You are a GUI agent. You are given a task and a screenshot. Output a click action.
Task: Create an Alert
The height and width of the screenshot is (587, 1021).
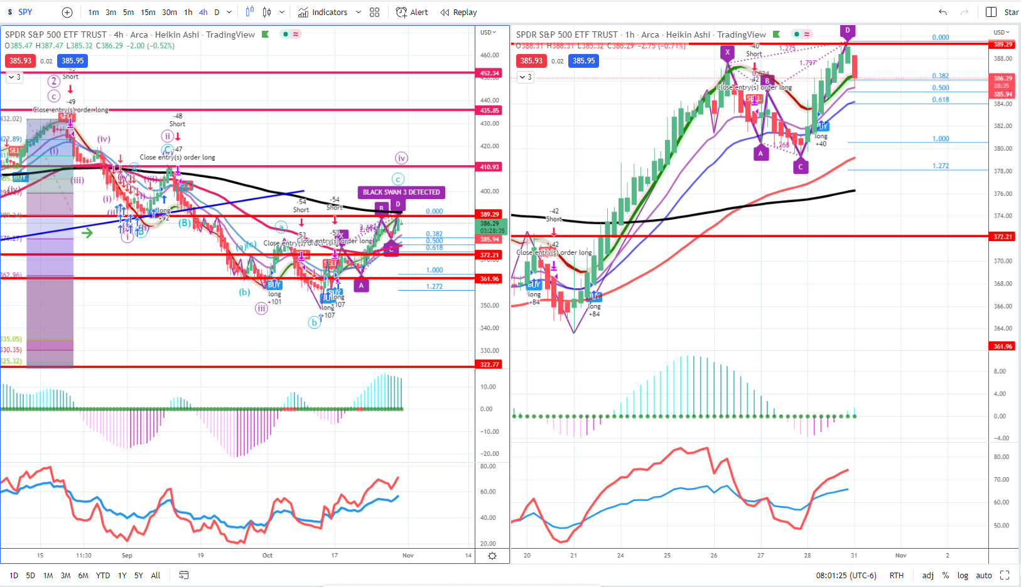[412, 12]
